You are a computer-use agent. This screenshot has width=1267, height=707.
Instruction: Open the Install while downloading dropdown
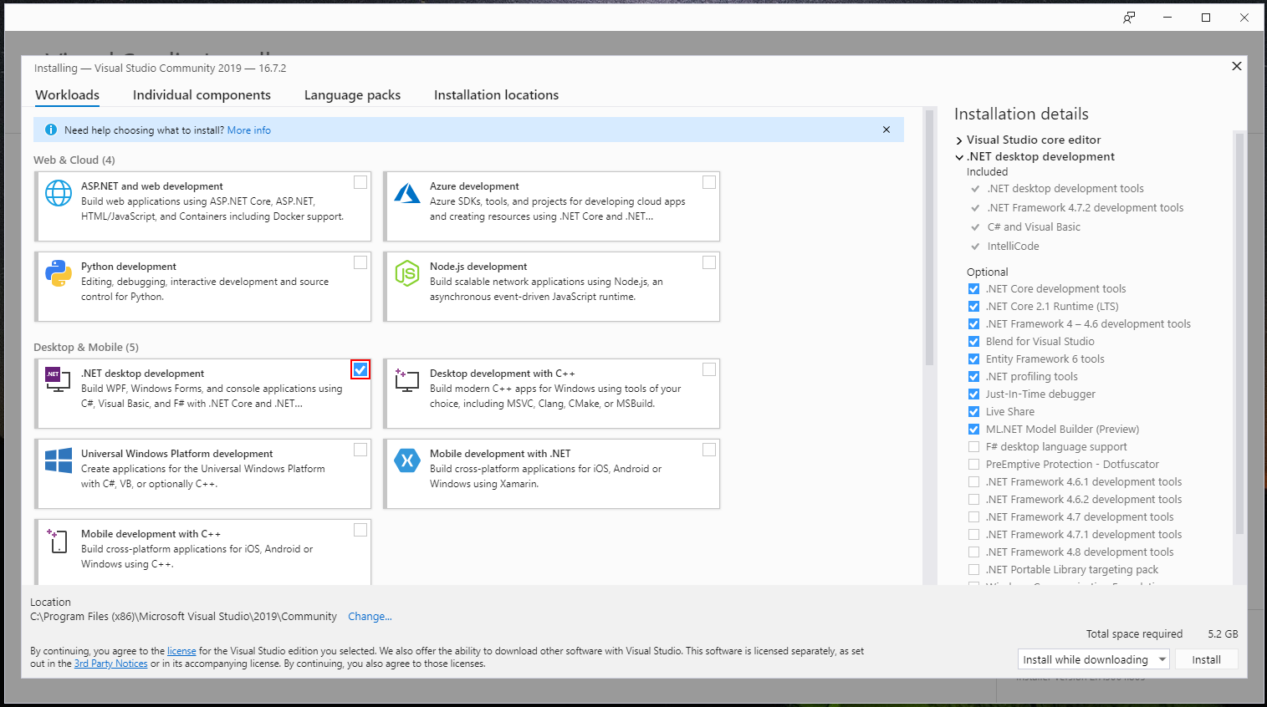pyautogui.click(x=1093, y=659)
